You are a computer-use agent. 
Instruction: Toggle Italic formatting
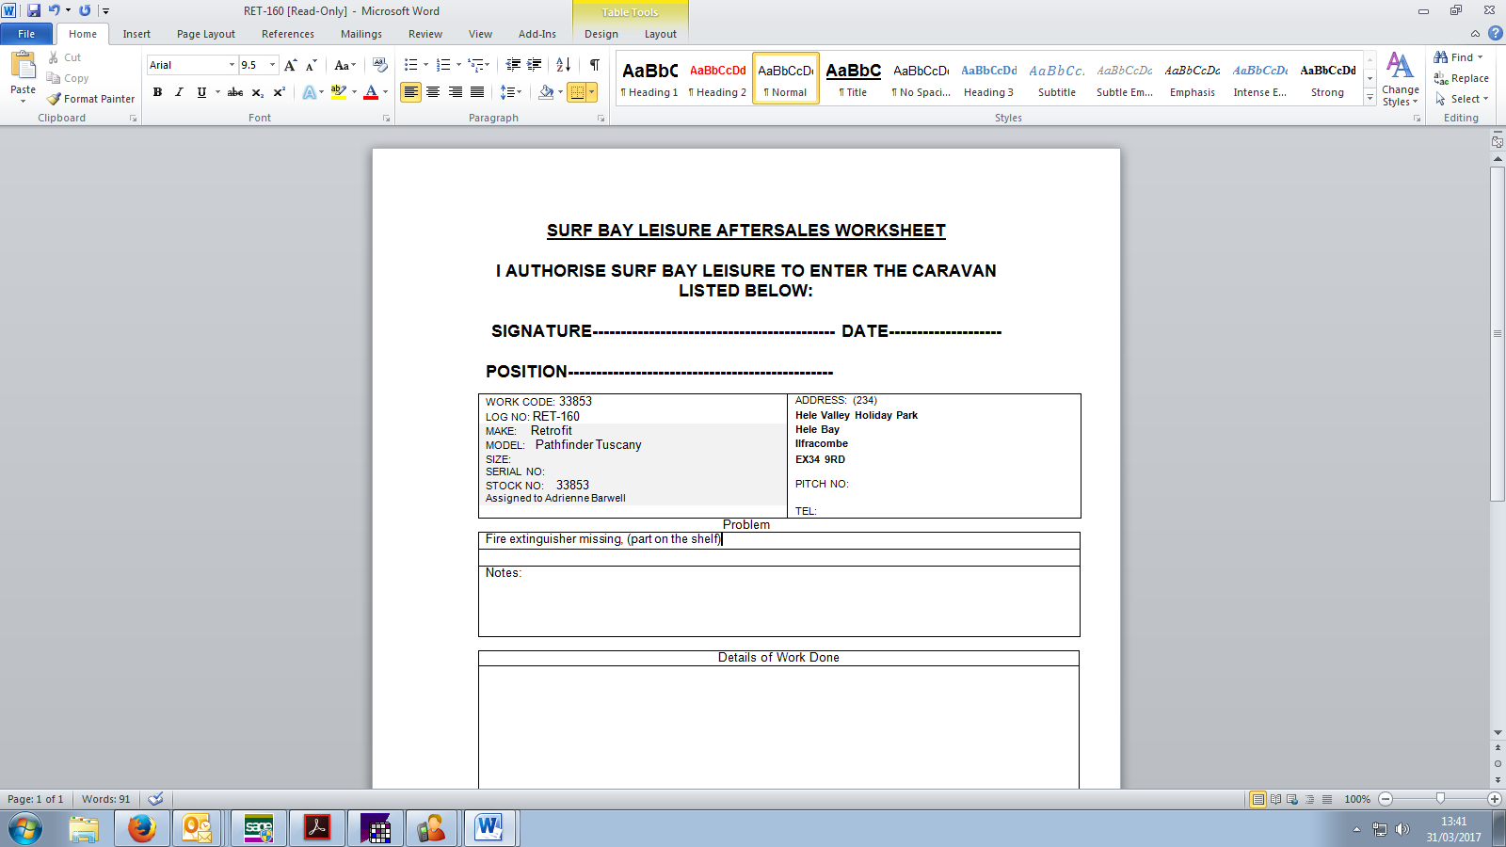179,92
